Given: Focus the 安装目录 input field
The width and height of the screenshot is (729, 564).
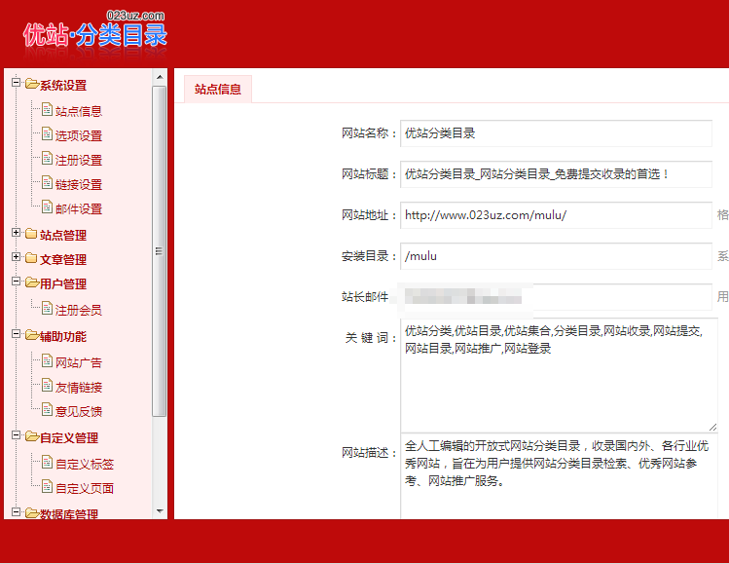Looking at the screenshot, I should 556,256.
